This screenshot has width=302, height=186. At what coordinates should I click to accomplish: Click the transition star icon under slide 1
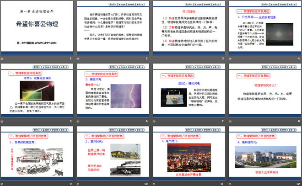pyautogui.click(x=3, y=59)
